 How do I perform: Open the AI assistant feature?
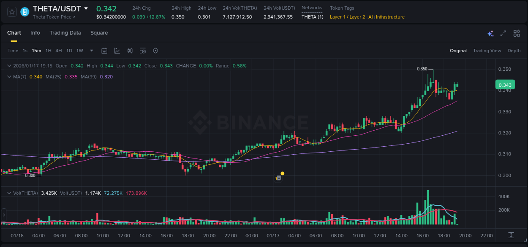click(x=490, y=33)
